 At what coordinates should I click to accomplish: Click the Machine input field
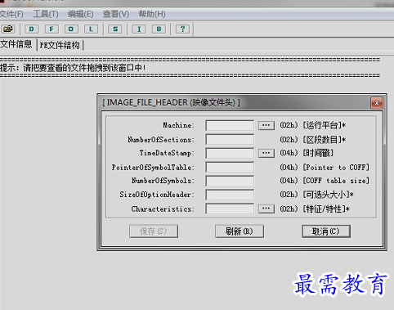[230, 125]
